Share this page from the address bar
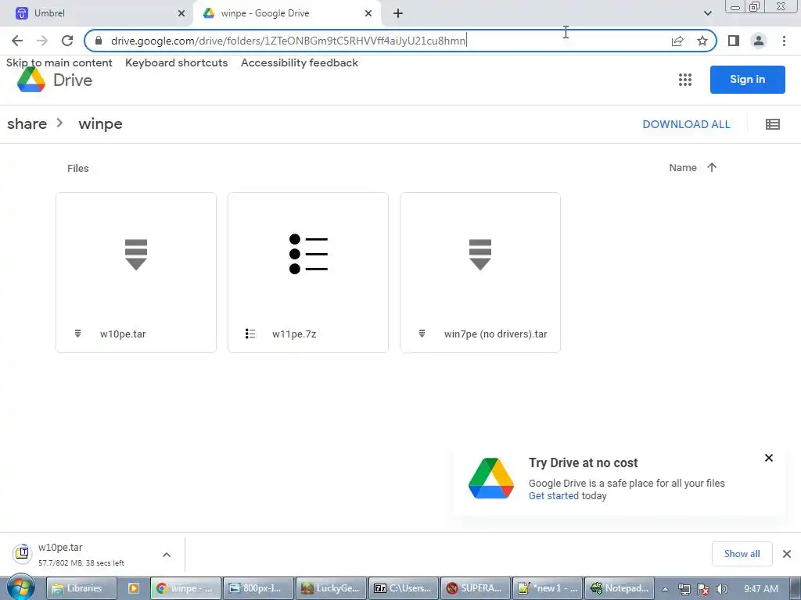The image size is (801, 600). click(677, 41)
